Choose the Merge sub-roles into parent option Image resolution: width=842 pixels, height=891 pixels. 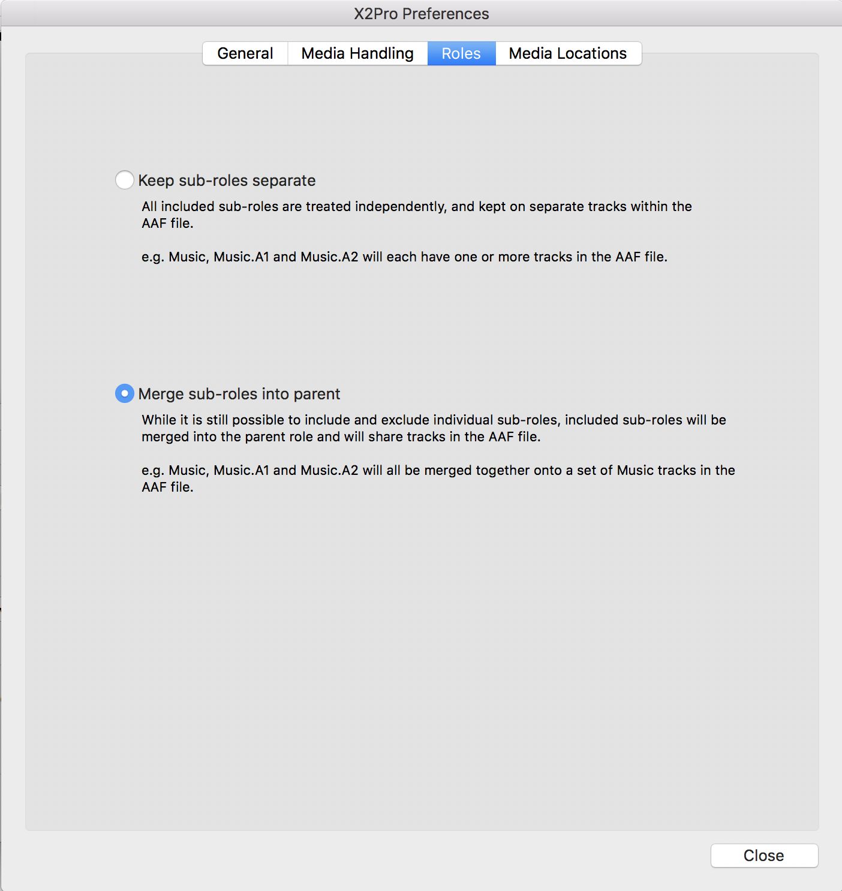124,393
